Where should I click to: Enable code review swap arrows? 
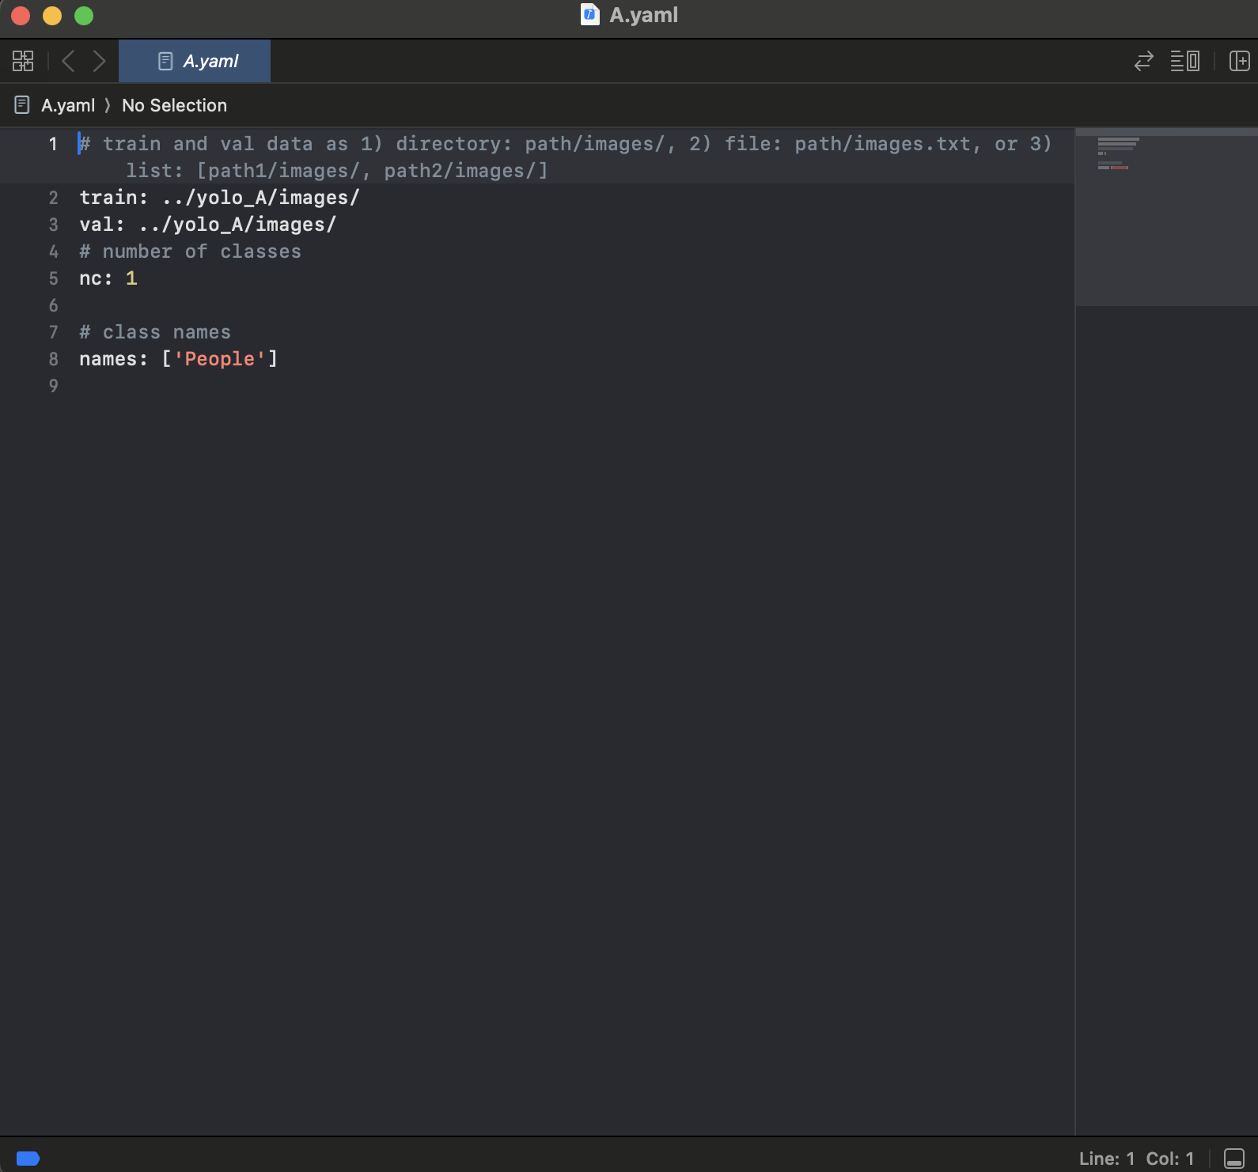1143,61
